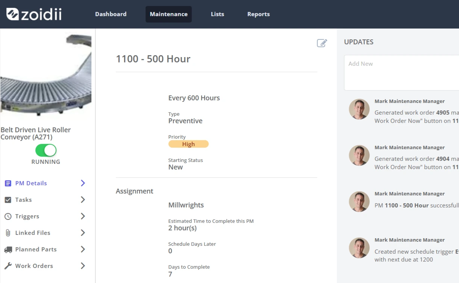Click the conveyor asset image
459x283 pixels.
(46, 75)
